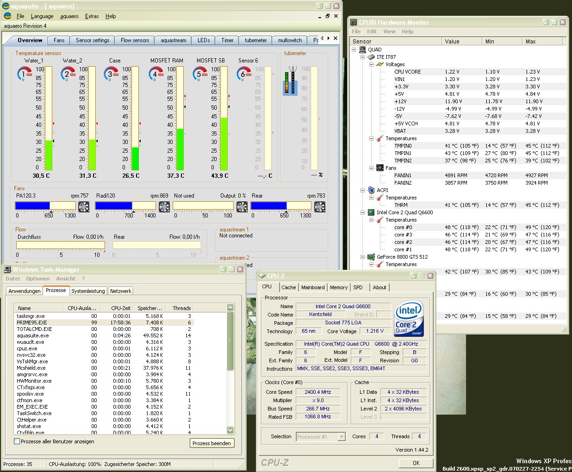
Task: Click the Voltages lightning icon in Hardware Monitor
Action: [x=380, y=64]
